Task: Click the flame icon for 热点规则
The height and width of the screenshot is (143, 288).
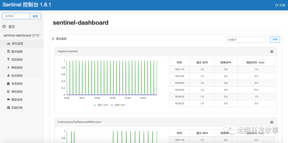Action: click(x=9, y=75)
